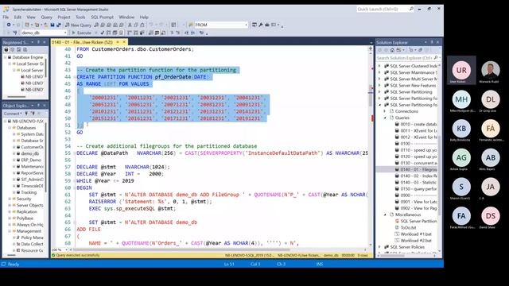Select the Replication node in Object Explorer

(25, 212)
